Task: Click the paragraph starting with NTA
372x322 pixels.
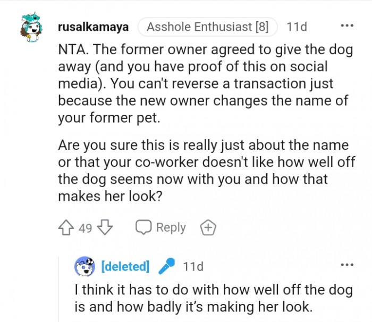Action: click(202, 84)
